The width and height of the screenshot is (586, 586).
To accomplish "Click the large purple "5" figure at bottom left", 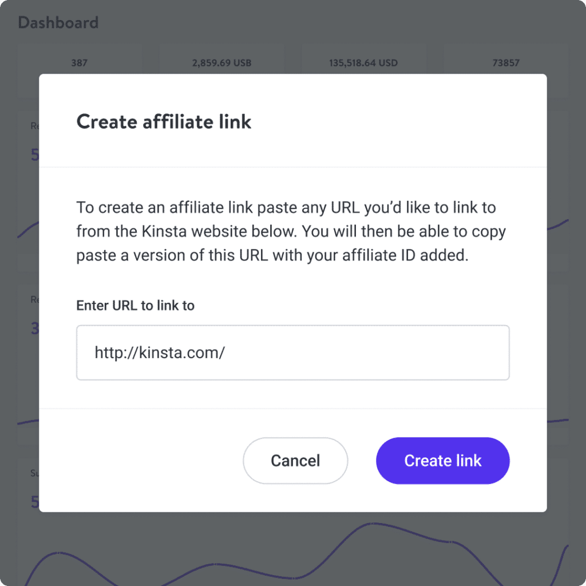I will pyautogui.click(x=35, y=502).
